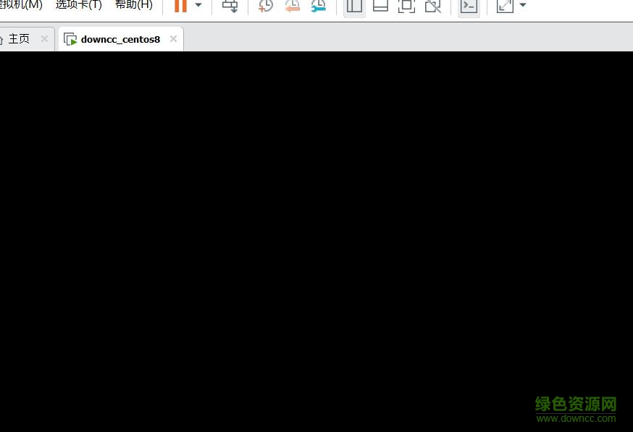The image size is (633, 432).
Task: Close the downcc_centos8 tab
Action: coord(173,39)
